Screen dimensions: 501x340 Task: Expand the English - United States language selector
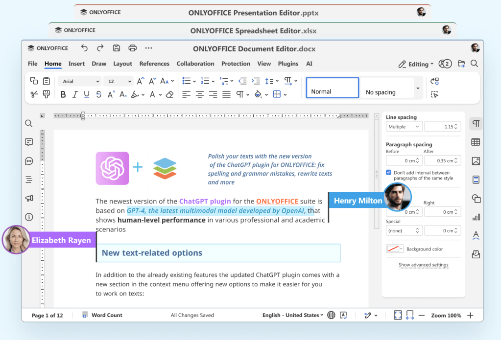pos(293,316)
